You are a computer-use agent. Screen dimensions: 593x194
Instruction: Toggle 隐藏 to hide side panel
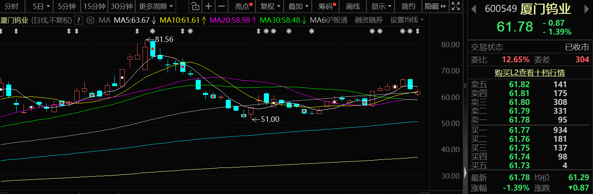(x=435, y=6)
